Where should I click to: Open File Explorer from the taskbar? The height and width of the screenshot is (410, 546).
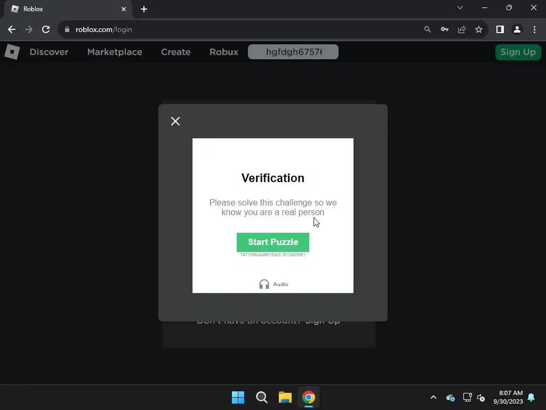click(285, 397)
